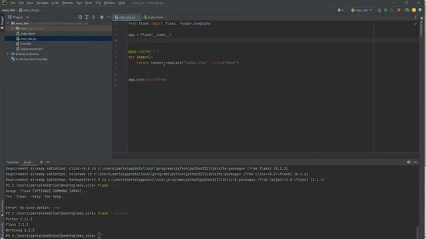The width and height of the screenshot is (426, 239).
Task: Open the Edit menu
Action: click(x=21, y=3)
